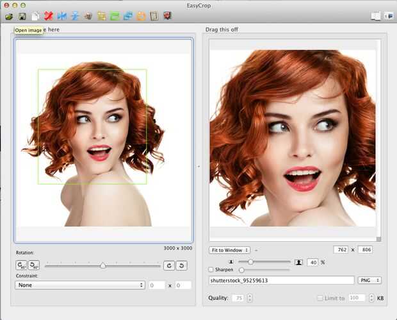Click the small clockwise rotate button
The width and height of the screenshot is (397, 320).
coord(169,265)
